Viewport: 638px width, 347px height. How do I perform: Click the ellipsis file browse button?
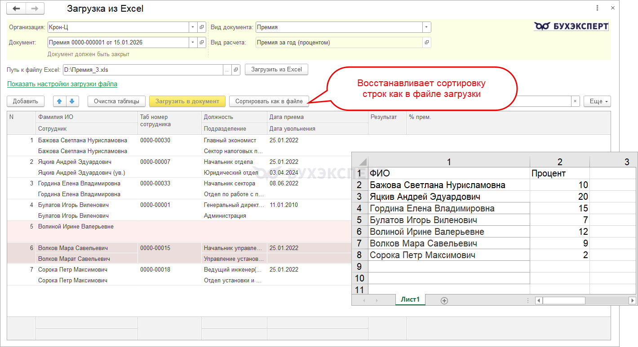click(227, 70)
